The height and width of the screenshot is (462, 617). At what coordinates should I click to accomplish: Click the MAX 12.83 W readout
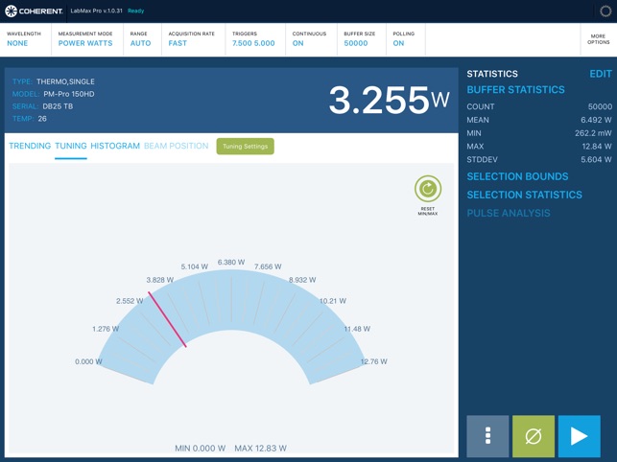[260, 449]
